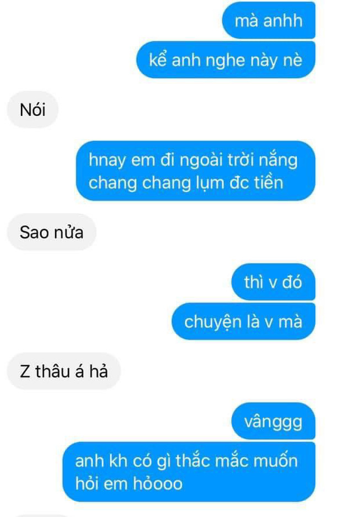Image resolution: width=342 pixels, height=517 pixels.
Task: Click the word 'kể' in the second bubble
Action: (x=158, y=60)
